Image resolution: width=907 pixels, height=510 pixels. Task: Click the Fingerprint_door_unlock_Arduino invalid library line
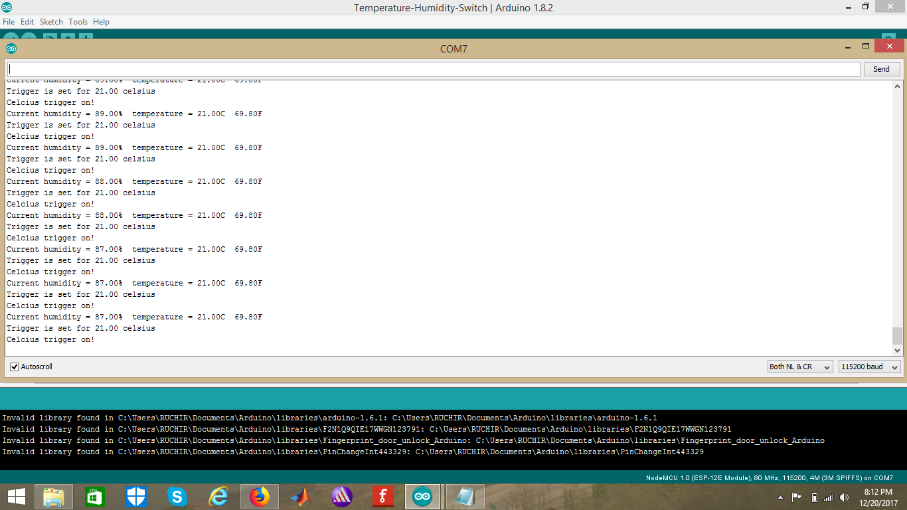[413, 440]
